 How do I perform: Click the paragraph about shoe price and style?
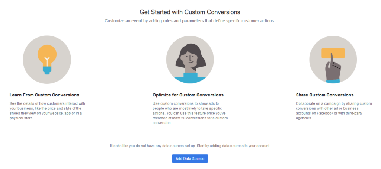click(47, 111)
